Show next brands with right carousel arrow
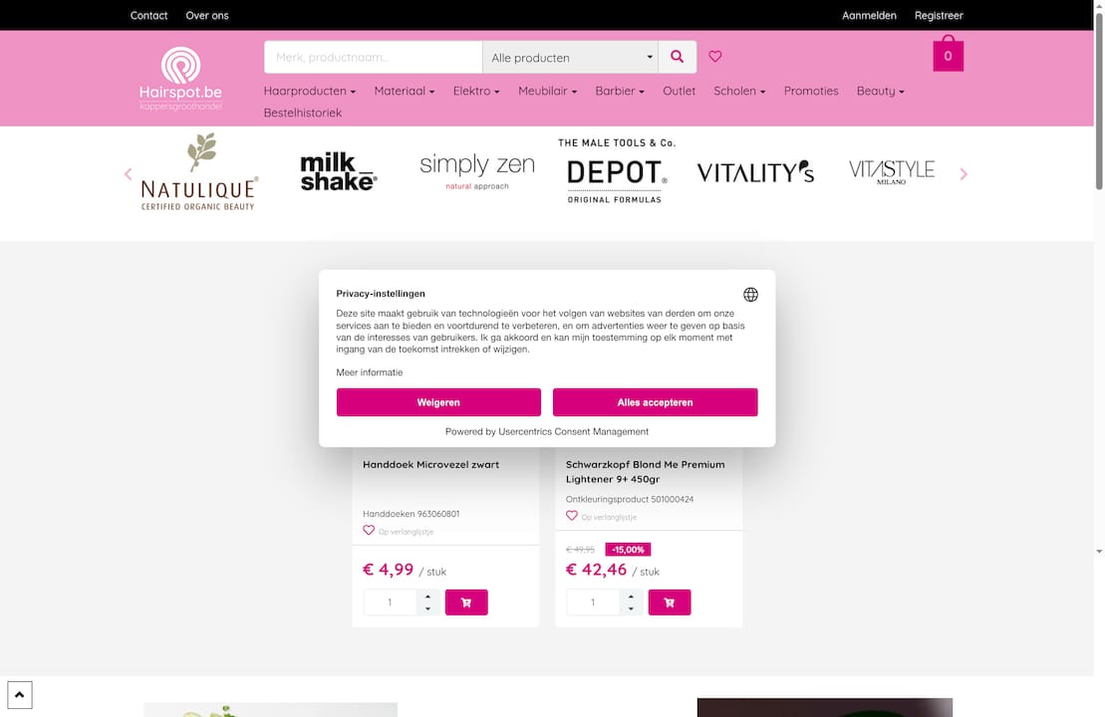This screenshot has height=717, width=1105. 964,174
